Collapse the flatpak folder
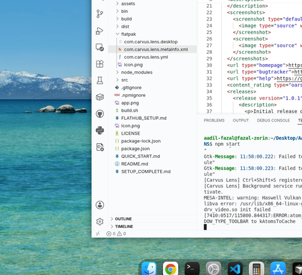Viewport: 302px width, 275px height. pos(152,34)
